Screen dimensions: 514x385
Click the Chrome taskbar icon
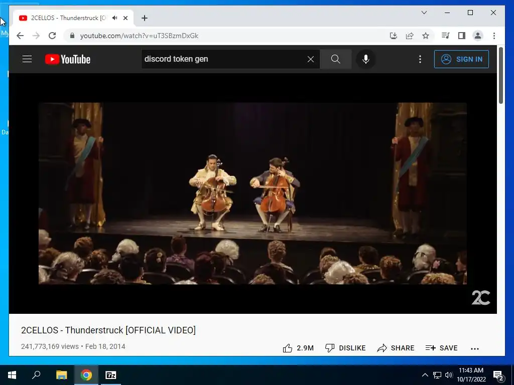tap(86, 375)
